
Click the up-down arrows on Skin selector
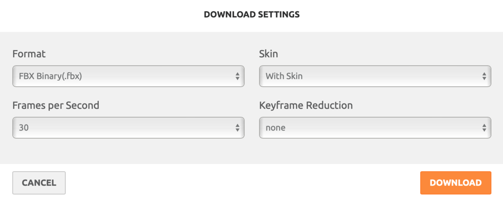(484, 76)
